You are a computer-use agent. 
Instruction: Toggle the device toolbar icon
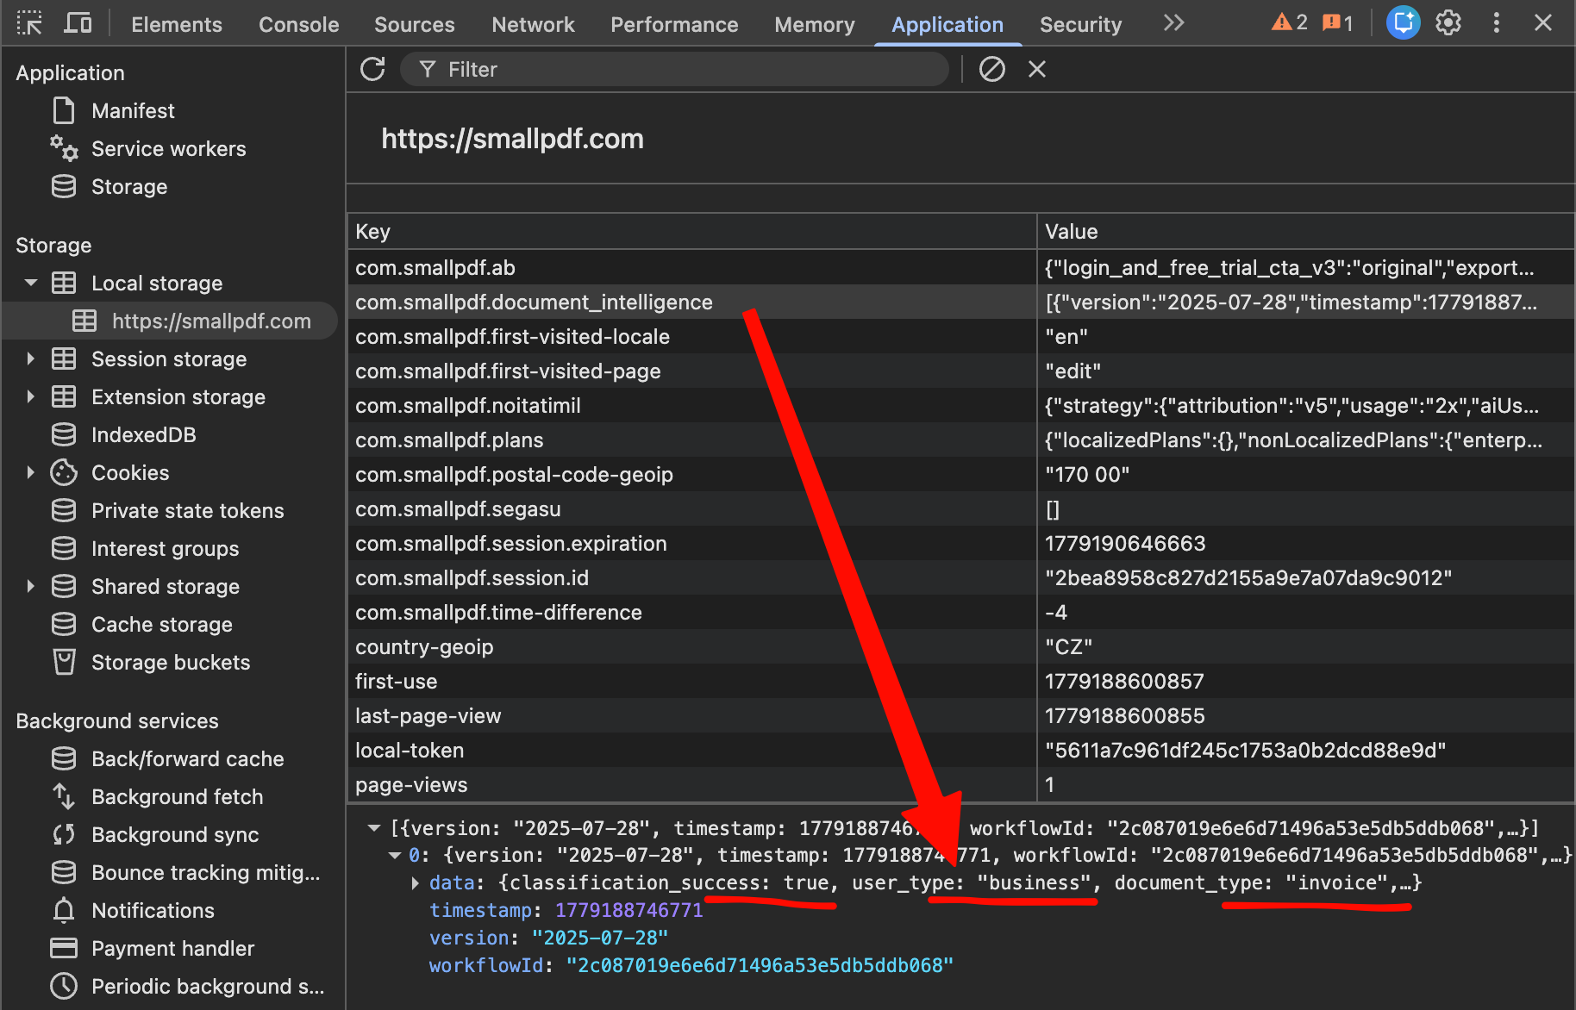click(x=78, y=23)
